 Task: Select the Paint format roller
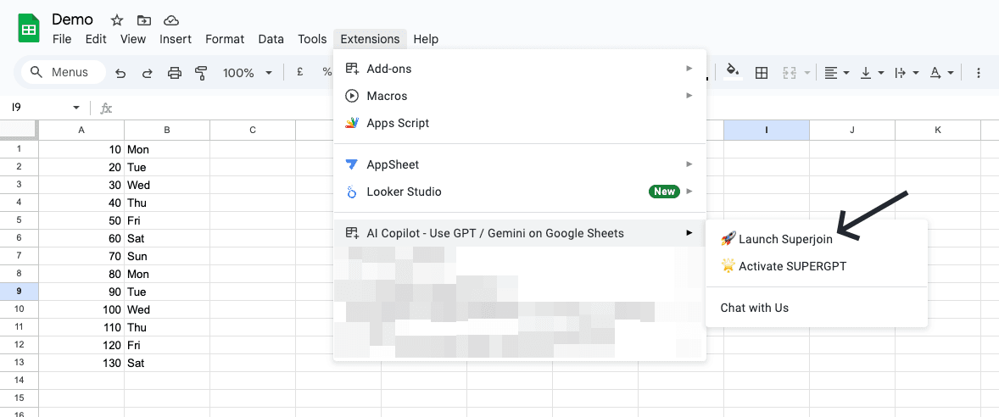tap(201, 73)
